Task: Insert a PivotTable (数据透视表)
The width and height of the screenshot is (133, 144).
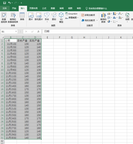Action: point(4,18)
